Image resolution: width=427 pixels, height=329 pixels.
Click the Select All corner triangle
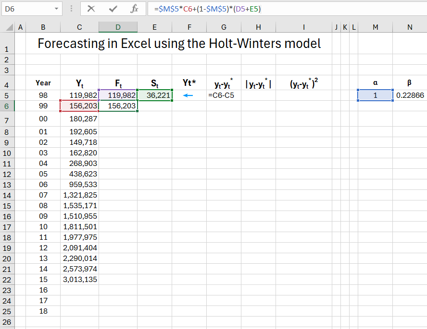(x=9, y=28)
